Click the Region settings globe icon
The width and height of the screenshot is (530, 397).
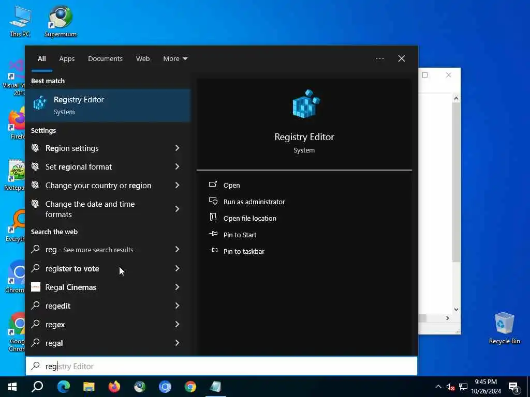pos(35,148)
